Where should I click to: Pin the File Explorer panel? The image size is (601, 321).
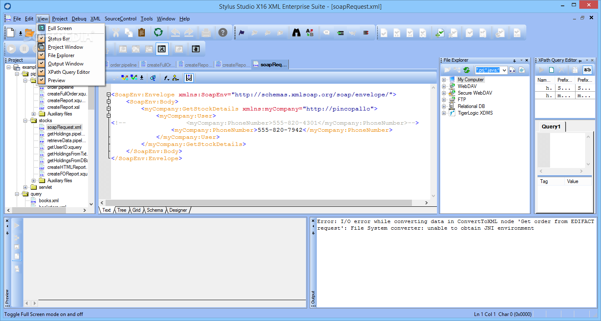point(515,60)
